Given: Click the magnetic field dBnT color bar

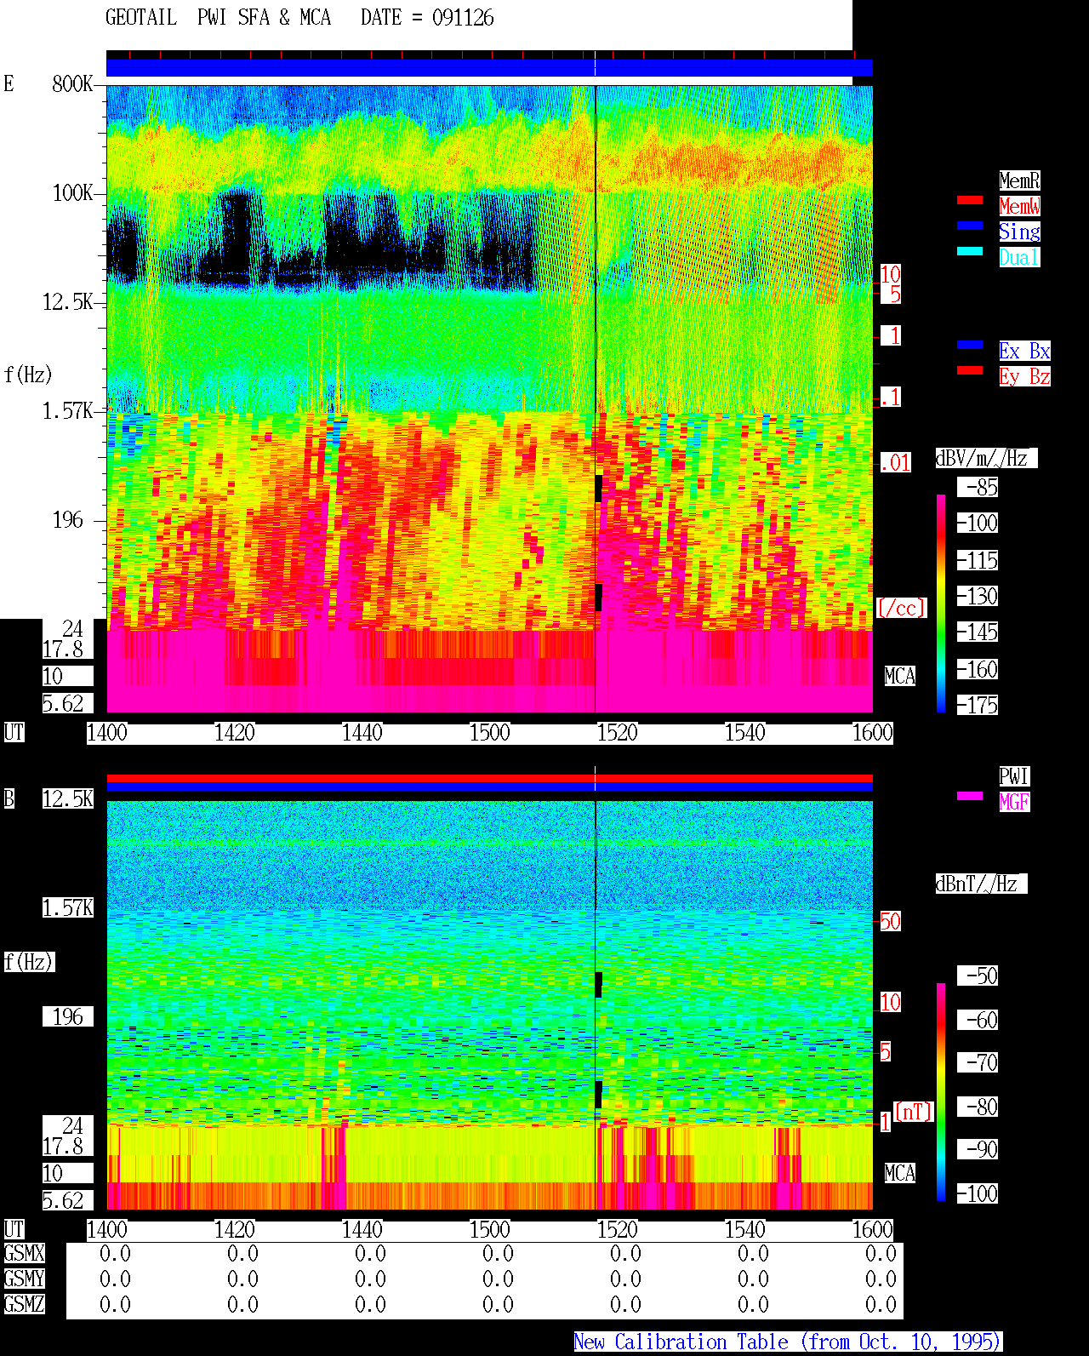Looking at the screenshot, I should pyautogui.click(x=941, y=1092).
